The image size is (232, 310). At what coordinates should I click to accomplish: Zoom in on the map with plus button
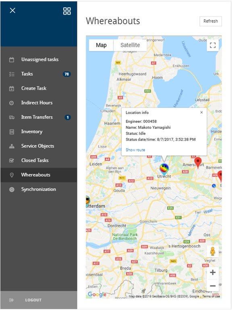[213, 272]
